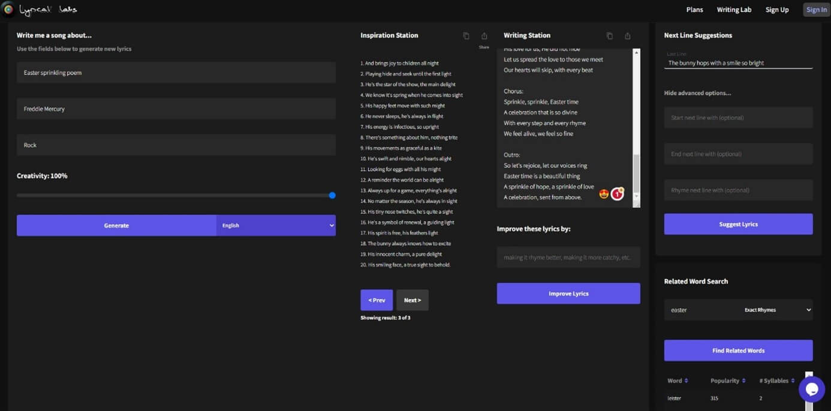
Task: Collapse the Hide advanced options section
Action: [697, 93]
